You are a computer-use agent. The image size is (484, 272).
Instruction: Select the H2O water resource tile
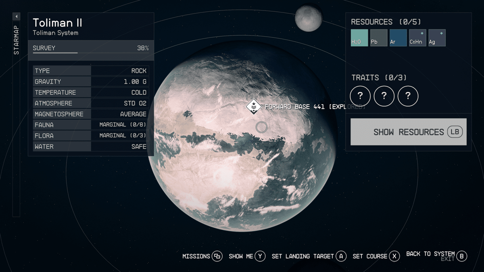pyautogui.click(x=359, y=38)
